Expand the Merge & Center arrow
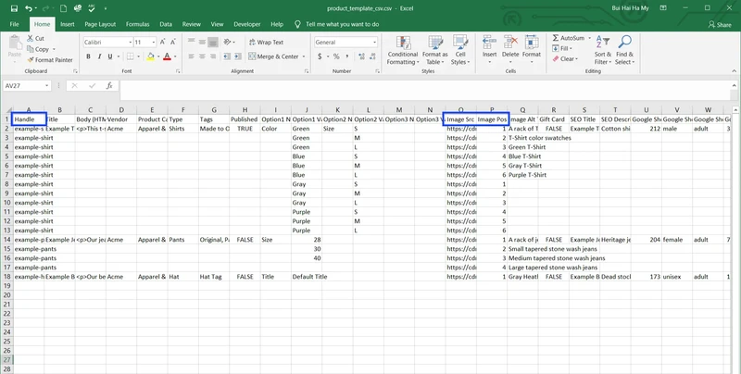This screenshot has width=741, height=374. (304, 56)
